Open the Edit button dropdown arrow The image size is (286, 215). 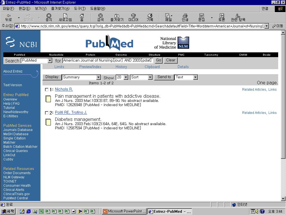point(212,18)
